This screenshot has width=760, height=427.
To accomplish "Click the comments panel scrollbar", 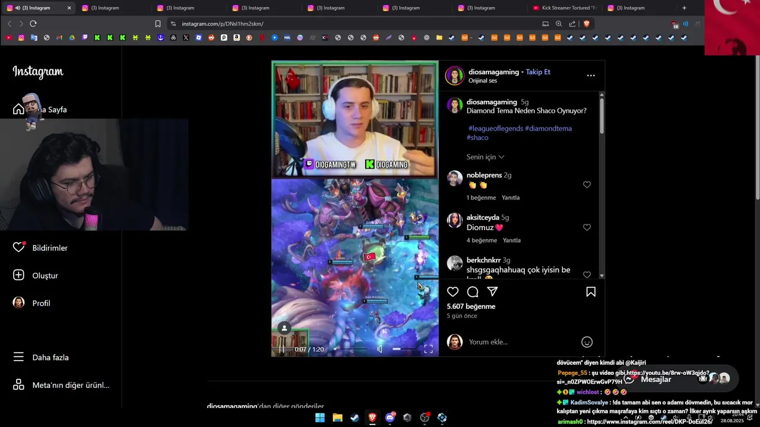I will pyautogui.click(x=601, y=116).
